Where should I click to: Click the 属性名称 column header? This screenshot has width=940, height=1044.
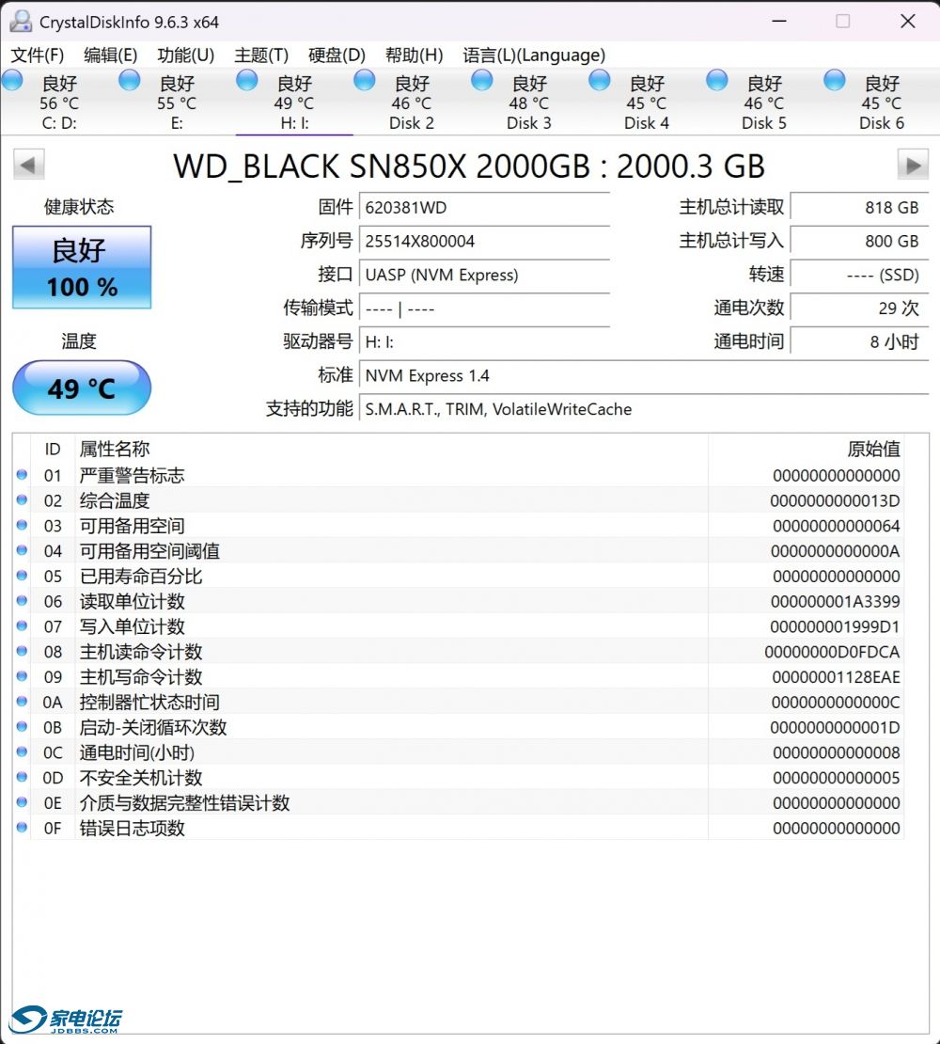coord(391,449)
